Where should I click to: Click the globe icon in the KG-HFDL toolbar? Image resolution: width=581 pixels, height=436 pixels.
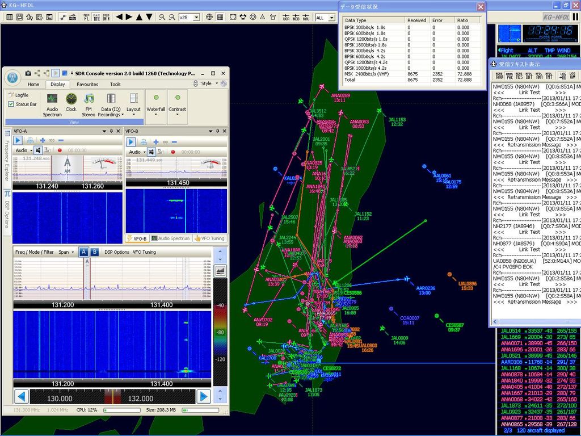[209, 17]
